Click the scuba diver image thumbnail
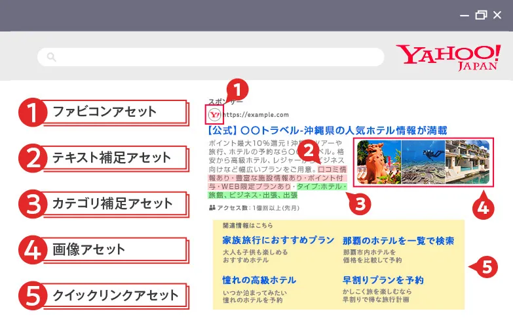Screen dimensions: 513x328 pos(423,162)
